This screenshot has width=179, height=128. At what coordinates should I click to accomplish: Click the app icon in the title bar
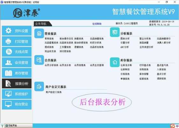click(x=2, y=2)
